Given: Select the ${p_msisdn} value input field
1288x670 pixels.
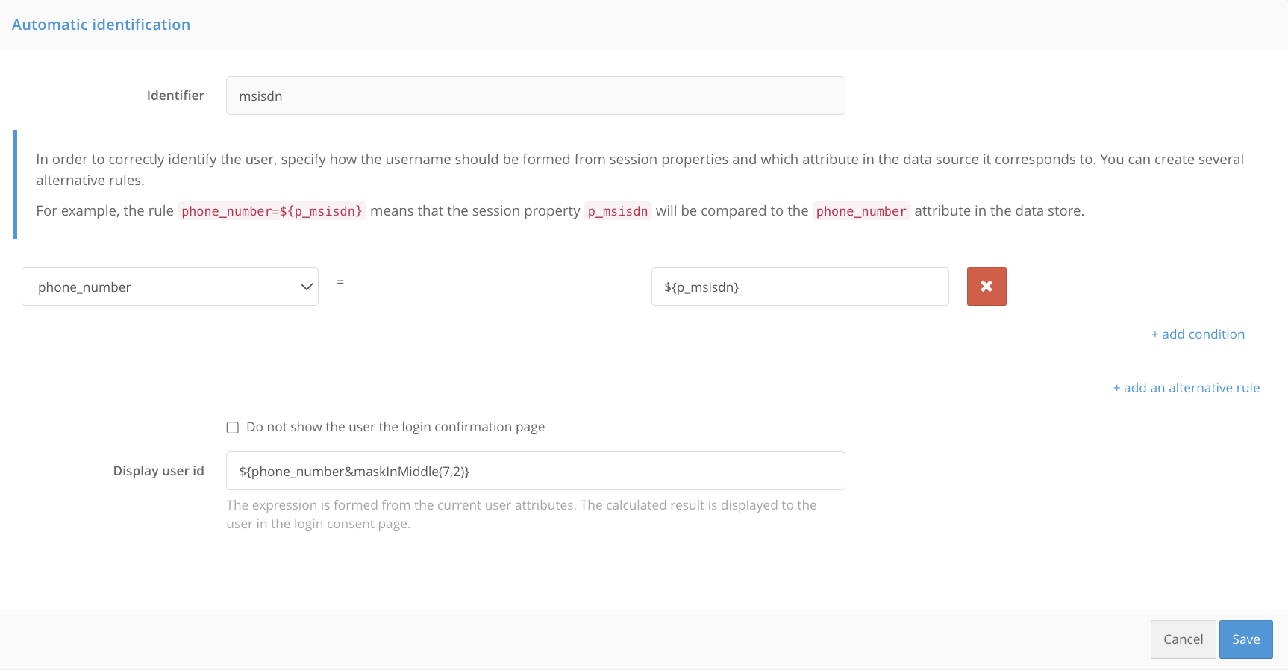Looking at the screenshot, I should pos(800,287).
